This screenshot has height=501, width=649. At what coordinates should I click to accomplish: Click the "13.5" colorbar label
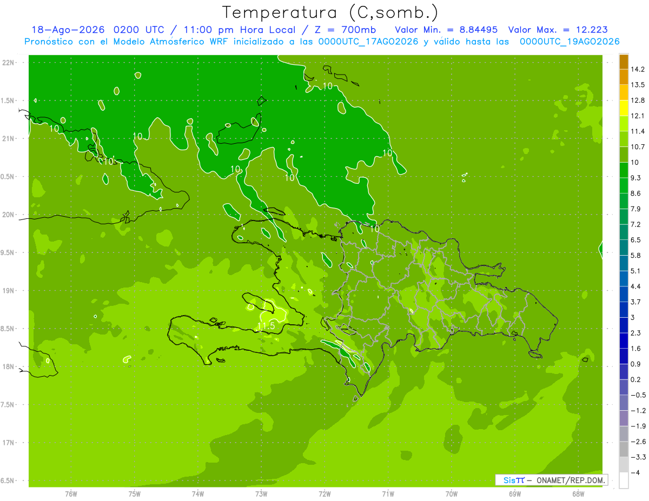[x=638, y=85]
